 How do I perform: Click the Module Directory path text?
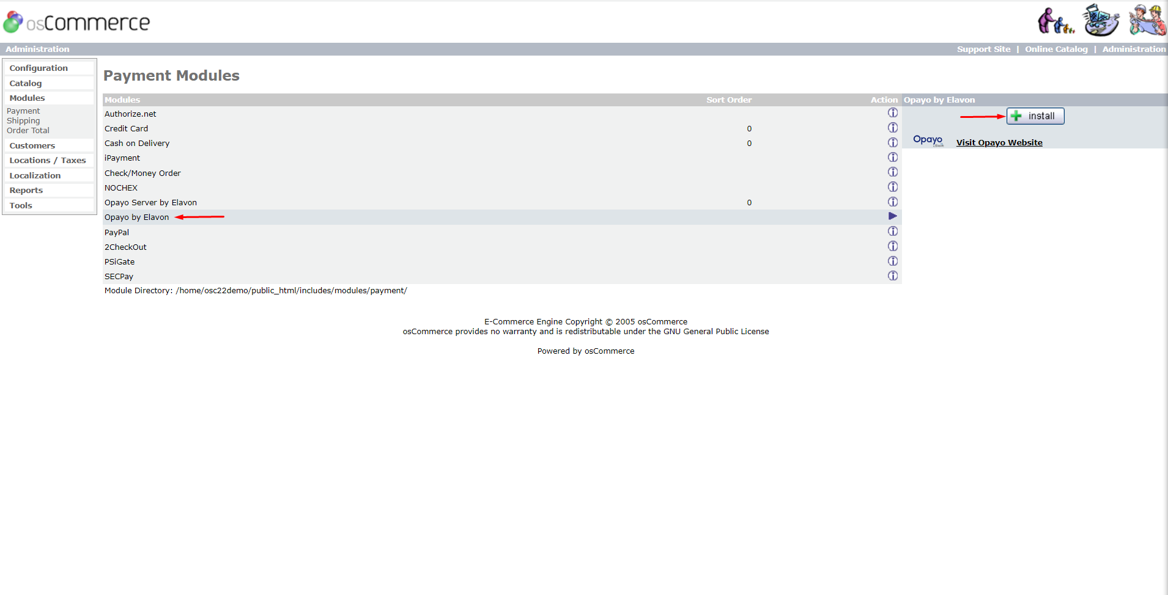pos(256,290)
